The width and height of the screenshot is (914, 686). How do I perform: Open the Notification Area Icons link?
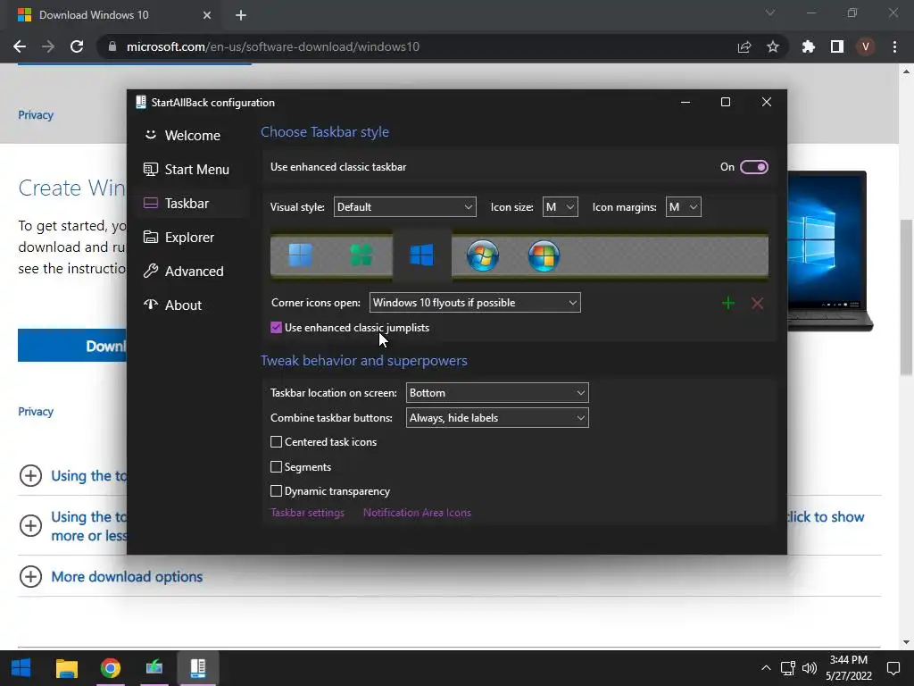click(x=417, y=513)
